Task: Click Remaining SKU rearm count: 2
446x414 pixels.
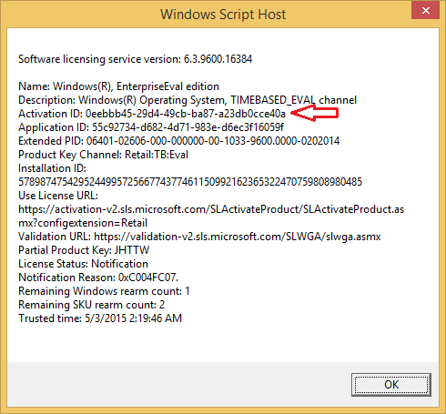Action: [92, 305]
